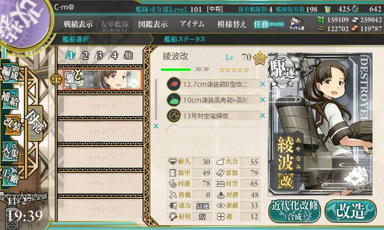
Task: Open the 編成 fleet composition icon
Action: coord(10,74)
